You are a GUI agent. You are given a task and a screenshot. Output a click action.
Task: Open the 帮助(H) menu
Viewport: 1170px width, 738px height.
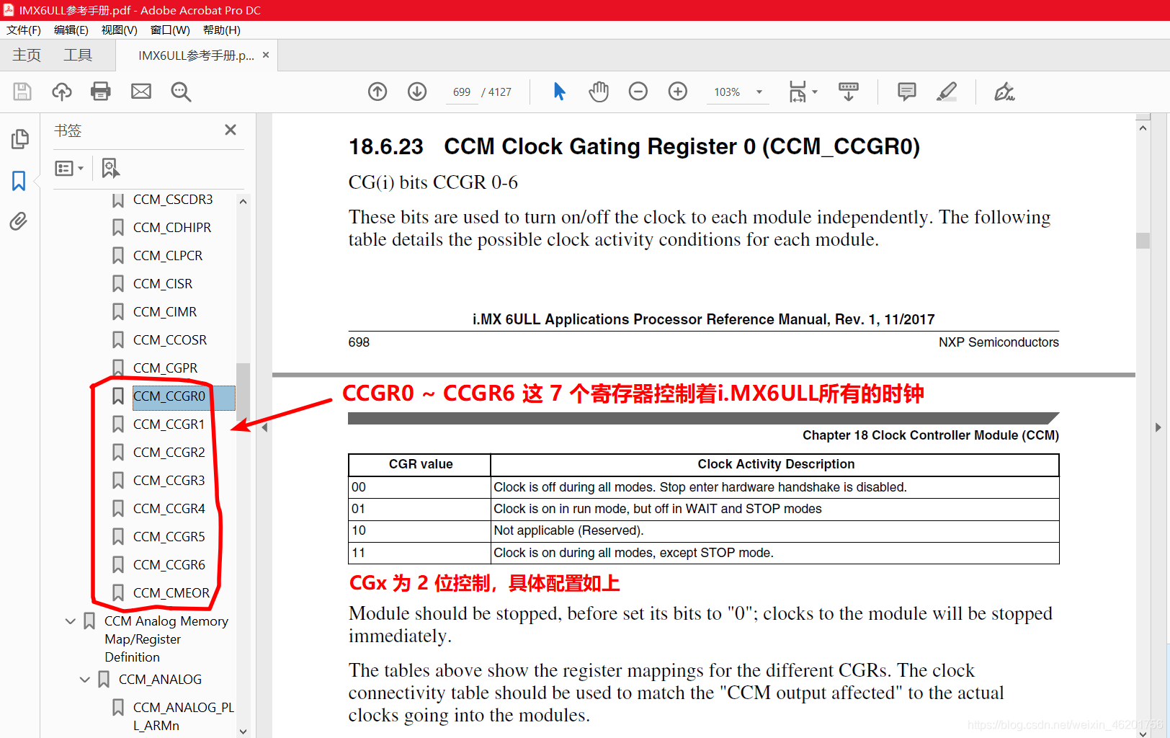[222, 30]
